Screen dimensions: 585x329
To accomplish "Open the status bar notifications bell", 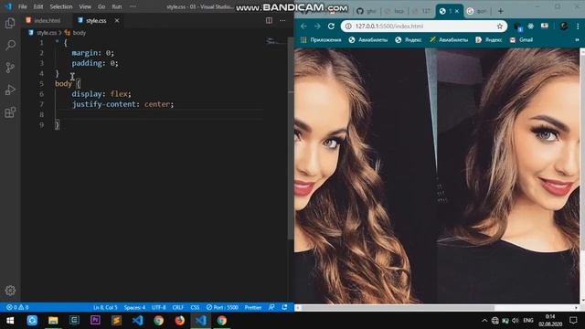I will click(x=284, y=307).
